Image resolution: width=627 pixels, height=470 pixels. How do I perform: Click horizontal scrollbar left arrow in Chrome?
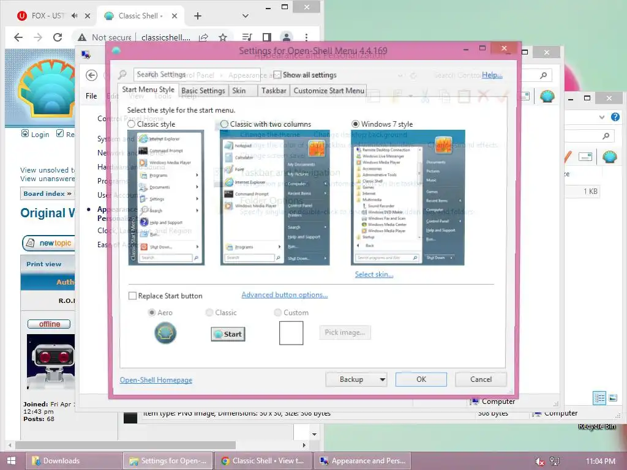[10, 445]
